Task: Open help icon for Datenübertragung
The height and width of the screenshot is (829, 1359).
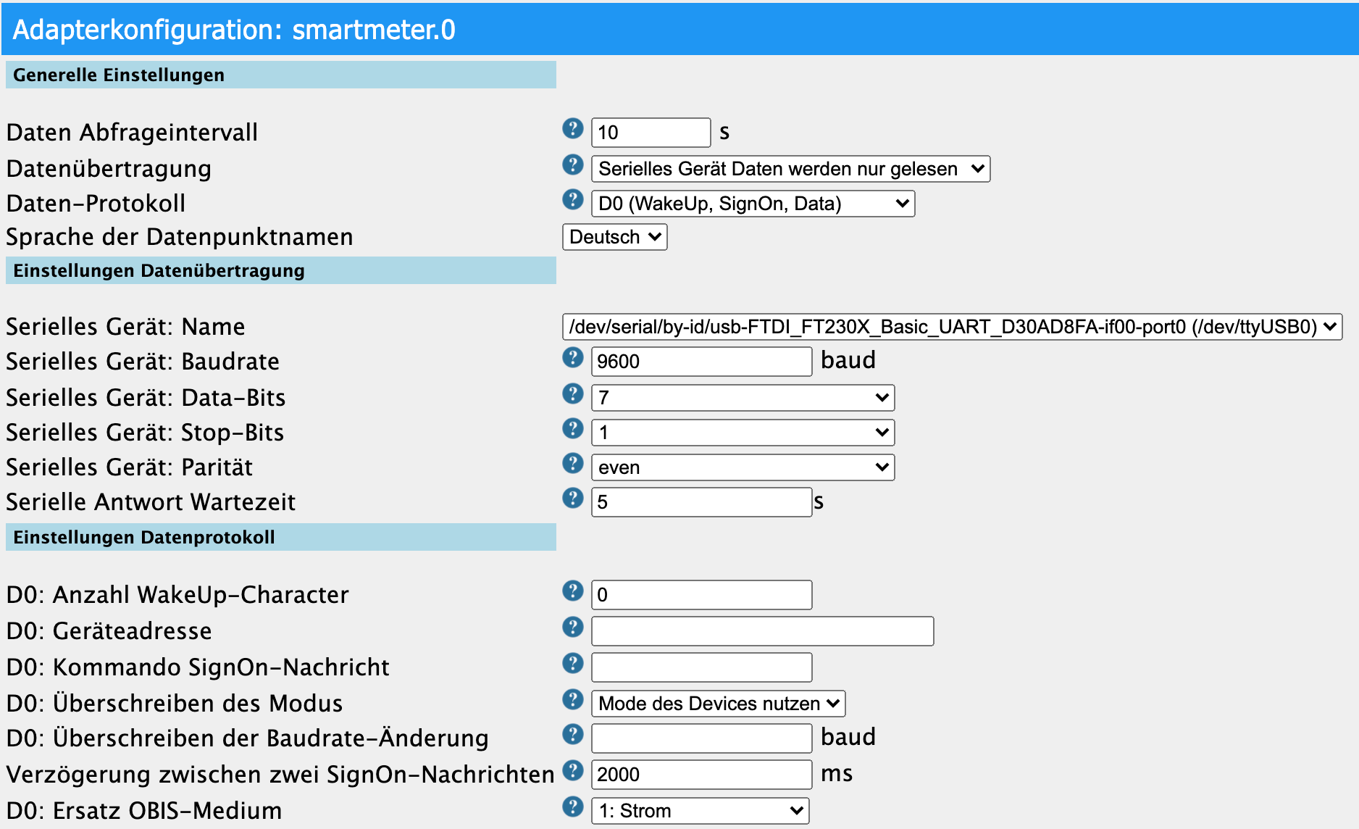Action: [572, 164]
